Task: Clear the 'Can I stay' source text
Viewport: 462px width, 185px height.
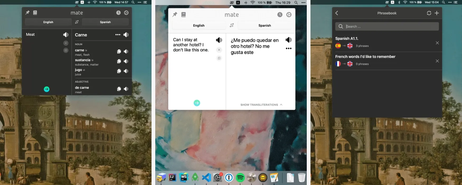Action: click(x=219, y=50)
